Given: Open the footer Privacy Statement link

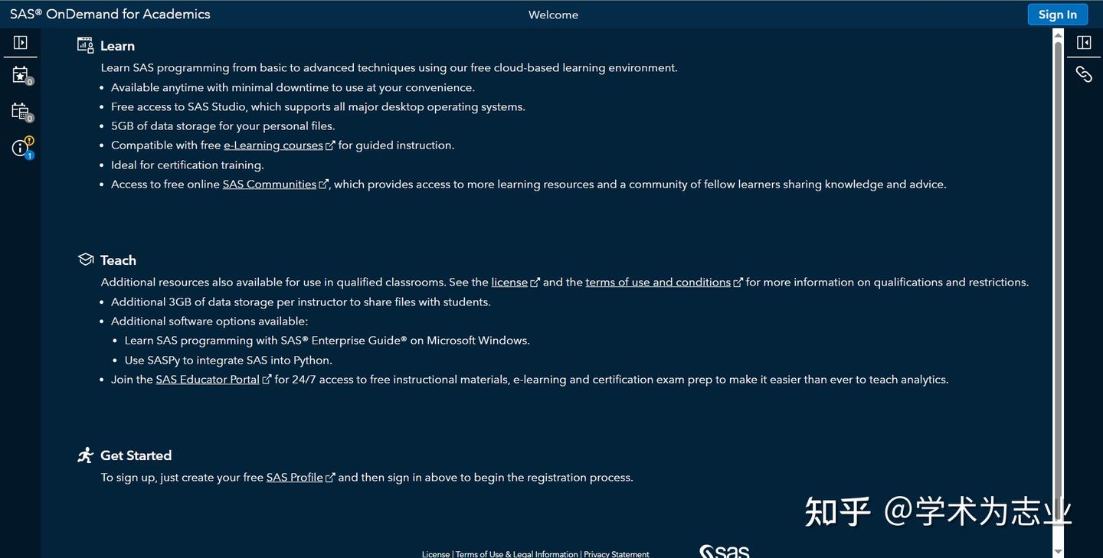Looking at the screenshot, I should point(617,554).
